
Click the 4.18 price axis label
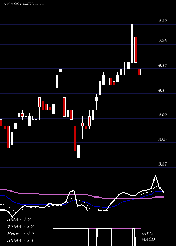tap(163, 65)
